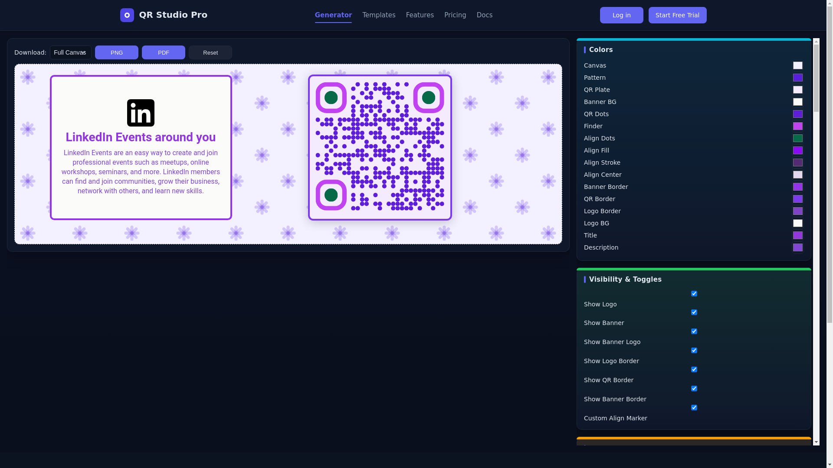Image resolution: width=833 pixels, height=468 pixels.
Task: Open the Title color swatch
Action: (798, 235)
